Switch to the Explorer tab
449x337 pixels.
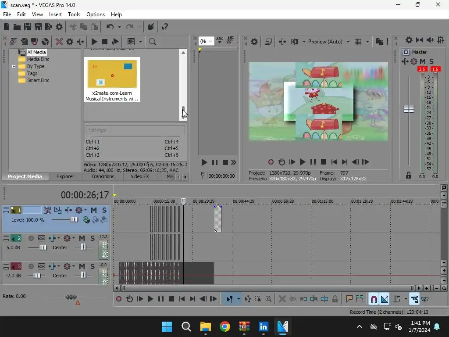point(65,176)
